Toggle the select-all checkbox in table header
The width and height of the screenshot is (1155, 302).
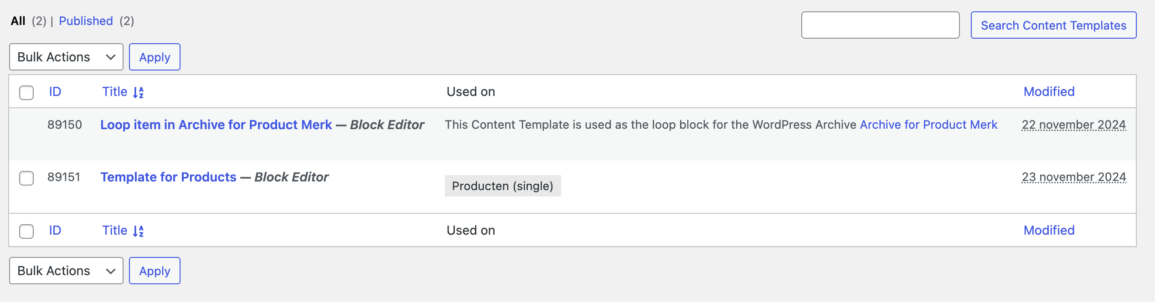click(x=26, y=92)
